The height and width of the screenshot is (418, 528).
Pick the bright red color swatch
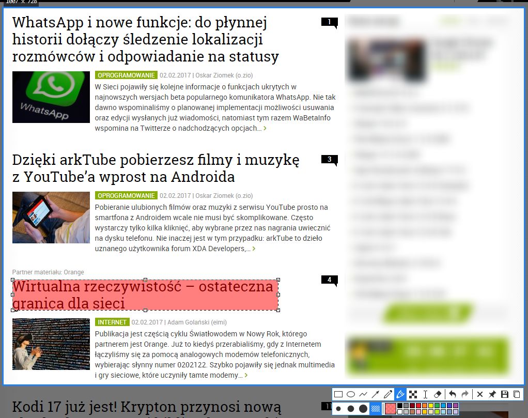pos(418,406)
